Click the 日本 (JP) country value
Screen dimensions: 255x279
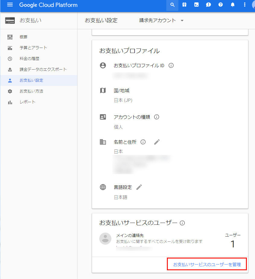123,100
